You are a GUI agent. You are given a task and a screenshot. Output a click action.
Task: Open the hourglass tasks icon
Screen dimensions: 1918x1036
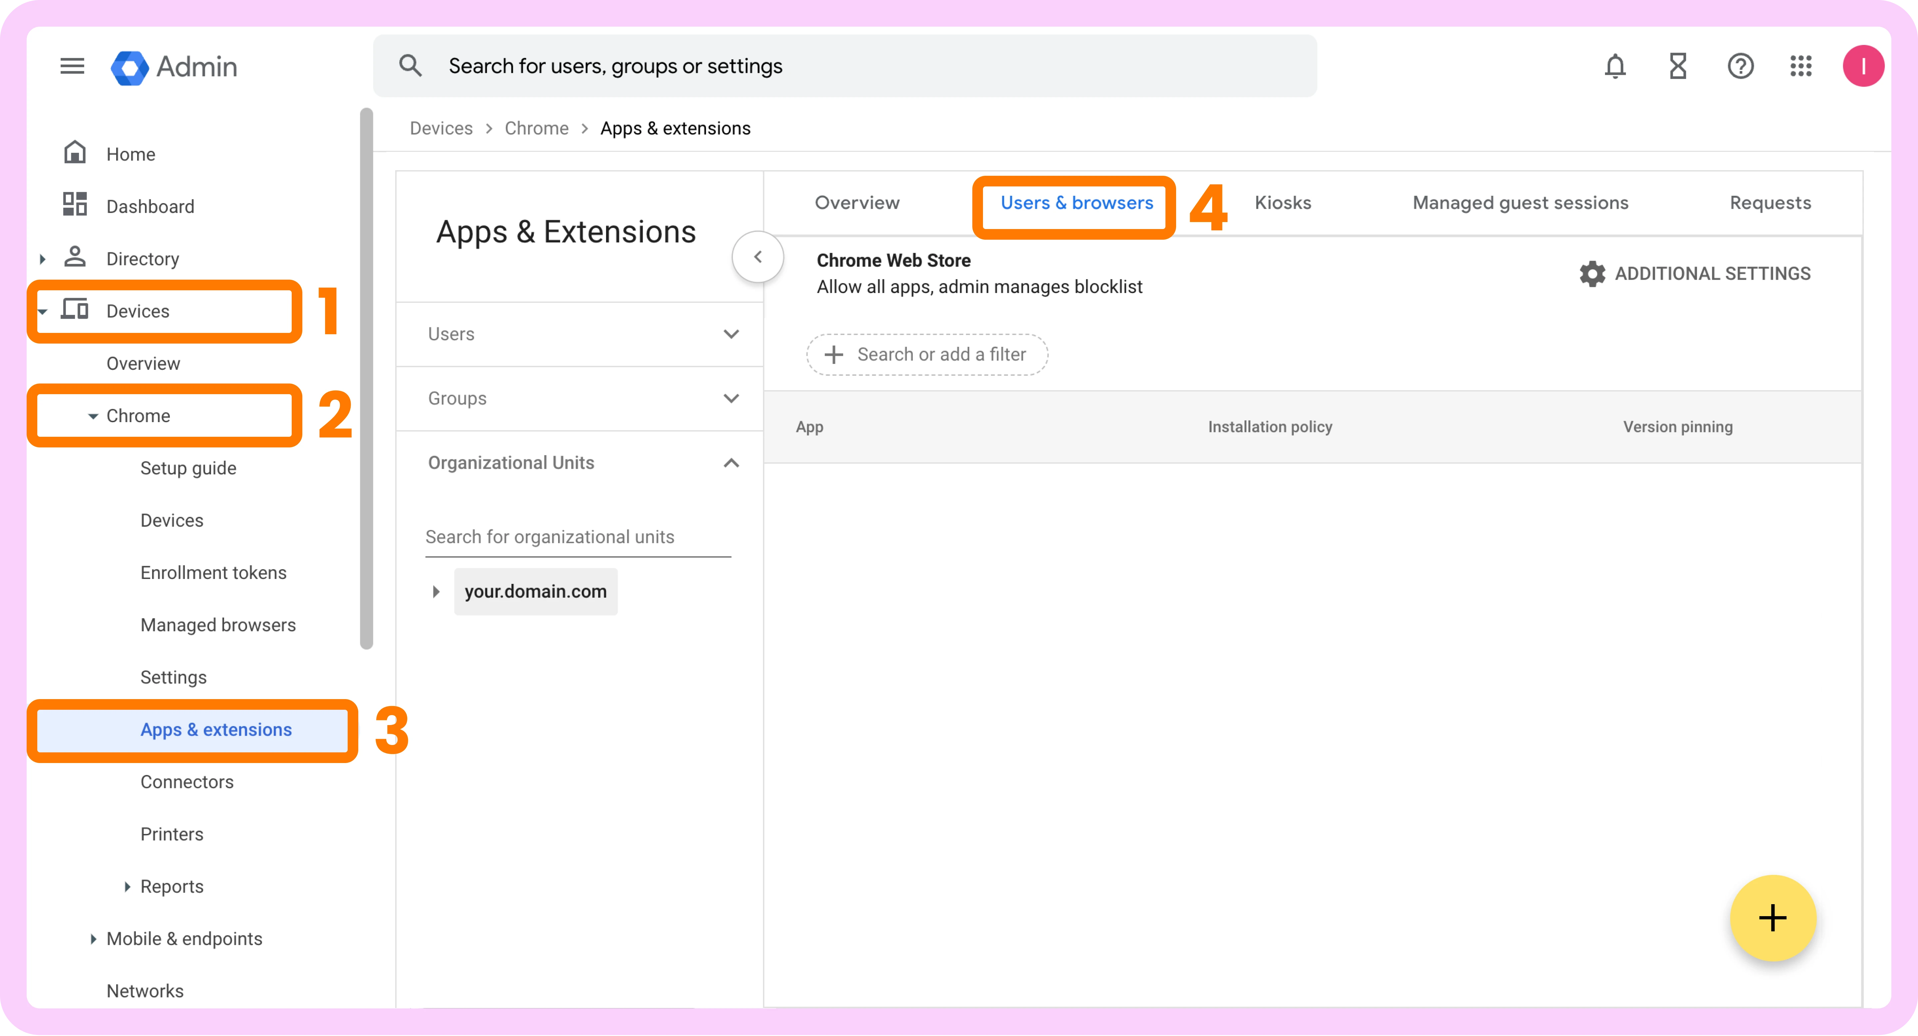coord(1678,66)
